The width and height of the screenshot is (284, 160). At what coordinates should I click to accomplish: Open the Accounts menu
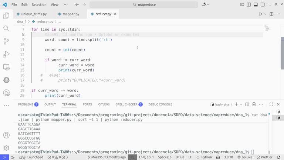(6, 135)
